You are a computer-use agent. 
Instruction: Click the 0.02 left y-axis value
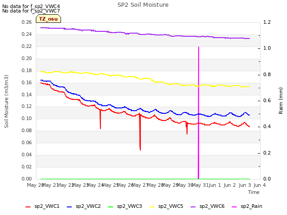[27, 167]
